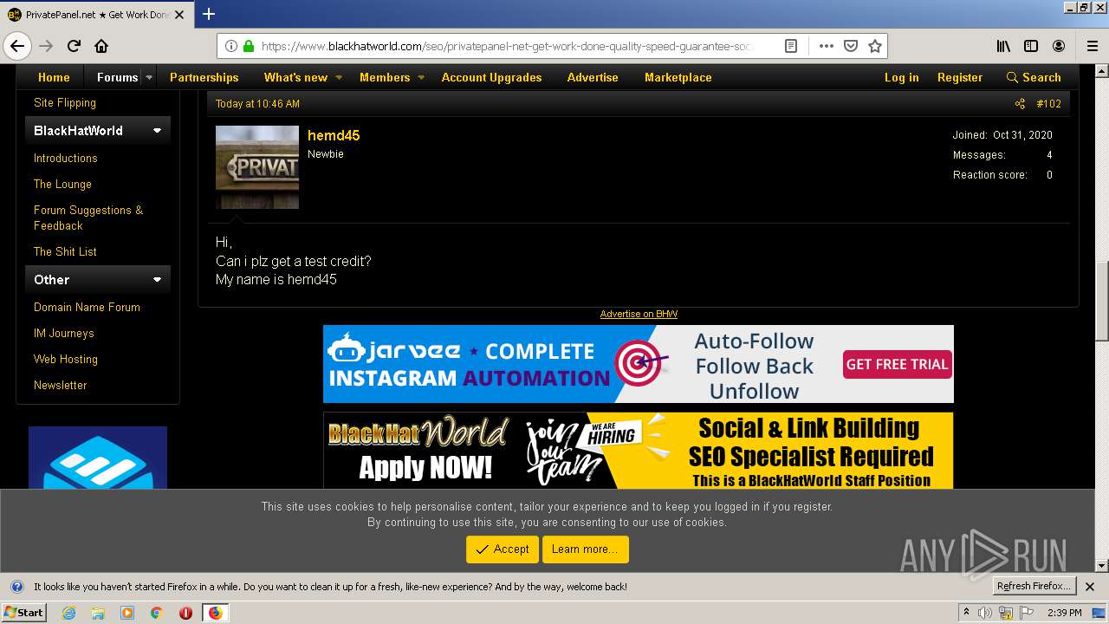Click Get Free Trial on Jarvee banner
Image resolution: width=1109 pixels, height=624 pixels.
[x=897, y=364]
